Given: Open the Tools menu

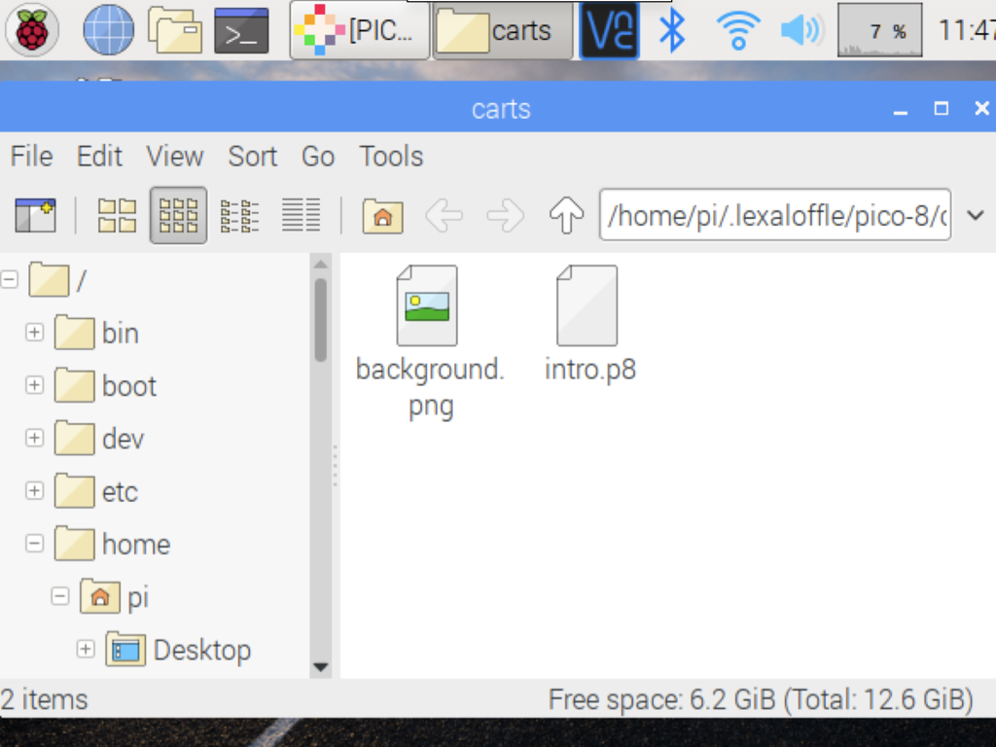Looking at the screenshot, I should pyautogui.click(x=391, y=157).
